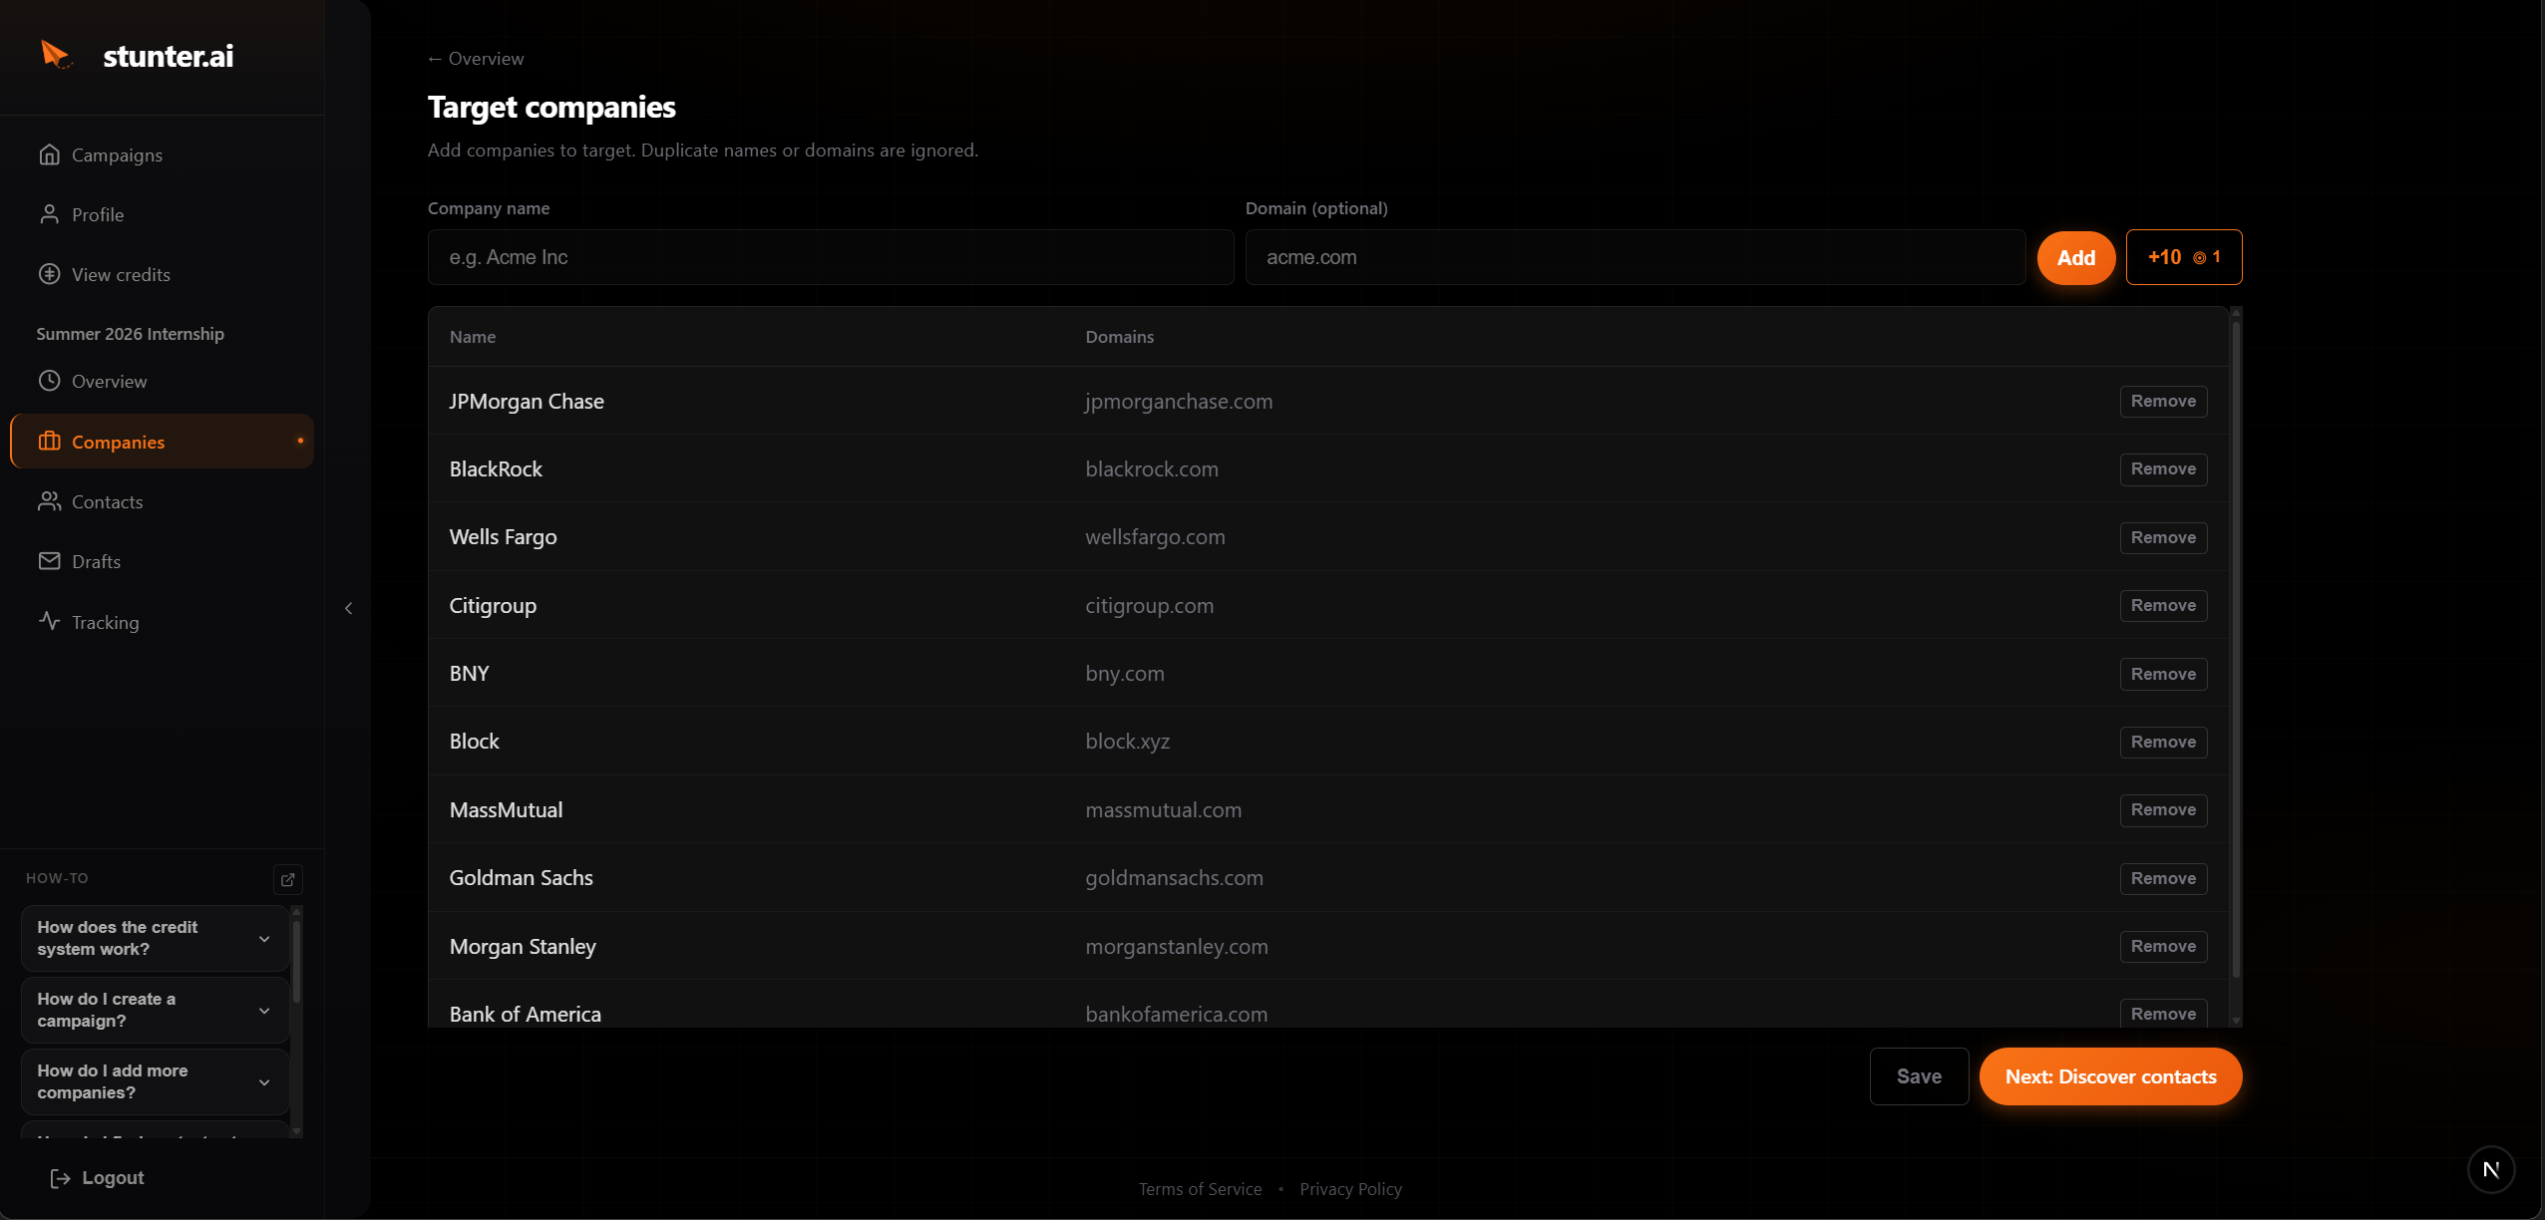Remove Morgan Stanley from the list
This screenshot has height=1220, width=2545.
point(2163,947)
